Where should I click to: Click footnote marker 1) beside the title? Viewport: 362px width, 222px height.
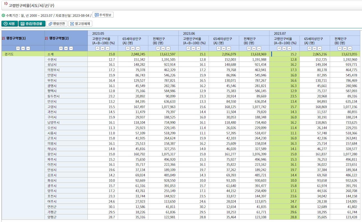click(6, 4)
